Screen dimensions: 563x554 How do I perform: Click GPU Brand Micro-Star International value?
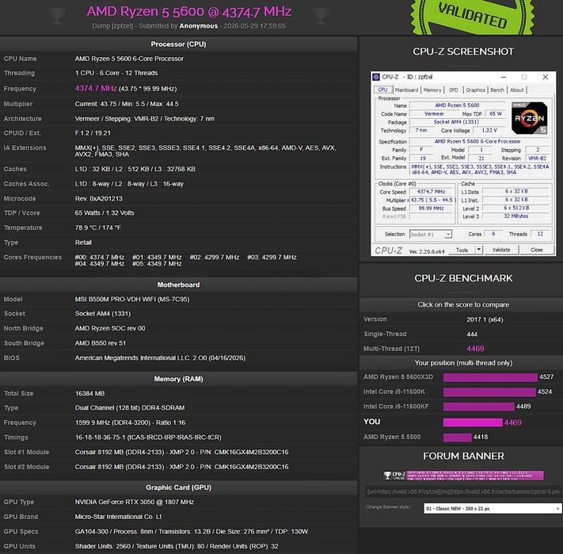pos(118,517)
